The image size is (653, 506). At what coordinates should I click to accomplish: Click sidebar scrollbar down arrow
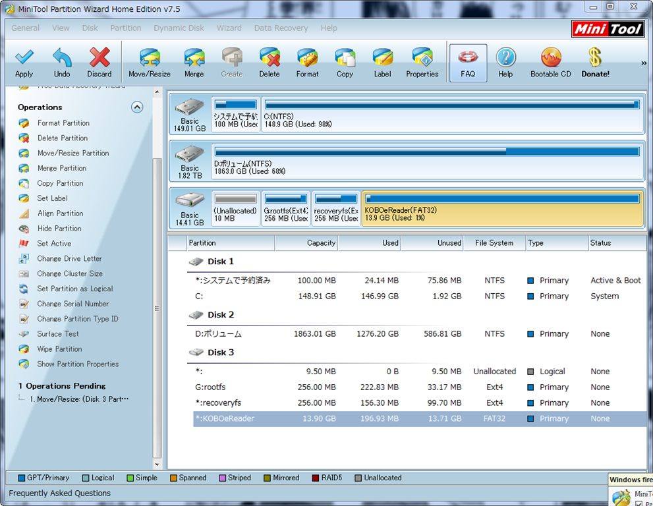click(x=157, y=464)
